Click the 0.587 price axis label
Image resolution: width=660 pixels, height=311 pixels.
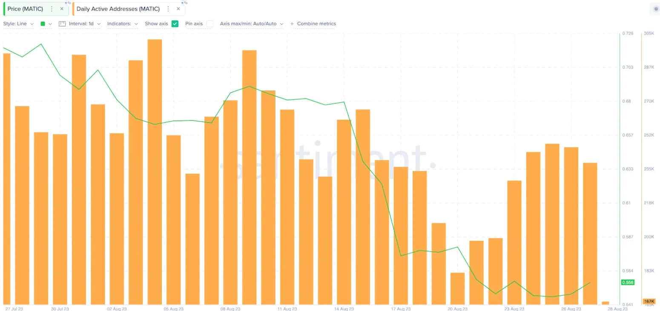(x=628, y=237)
